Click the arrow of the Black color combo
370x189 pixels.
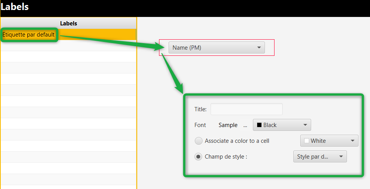[x=305, y=125]
